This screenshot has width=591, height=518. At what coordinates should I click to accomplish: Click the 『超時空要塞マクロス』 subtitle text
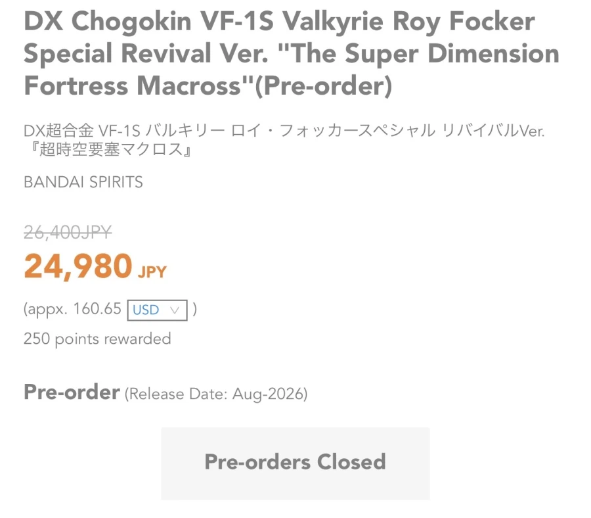[108, 151]
